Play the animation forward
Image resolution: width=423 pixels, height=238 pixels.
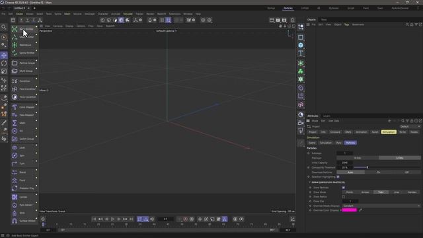pyautogui.click(x=113, y=219)
